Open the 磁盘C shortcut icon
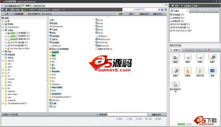The height and width of the screenshot is (127, 221). [176, 57]
